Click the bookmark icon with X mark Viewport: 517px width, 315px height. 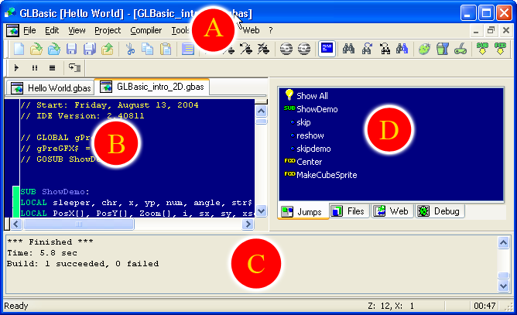tap(263, 50)
